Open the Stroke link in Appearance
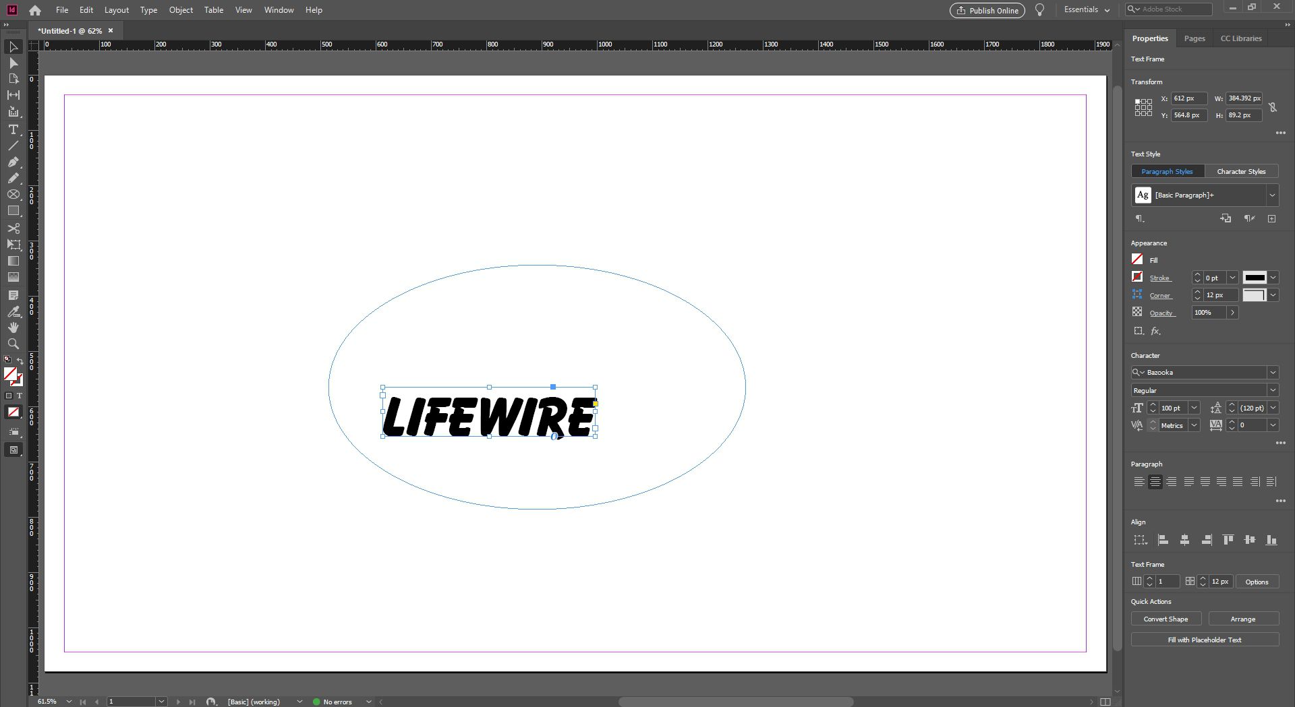1295x707 pixels. click(x=1159, y=278)
